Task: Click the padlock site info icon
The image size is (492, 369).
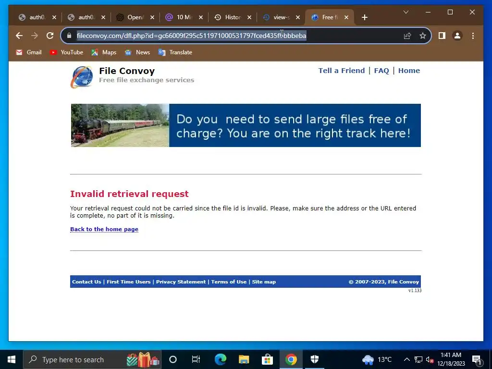Action: point(69,36)
